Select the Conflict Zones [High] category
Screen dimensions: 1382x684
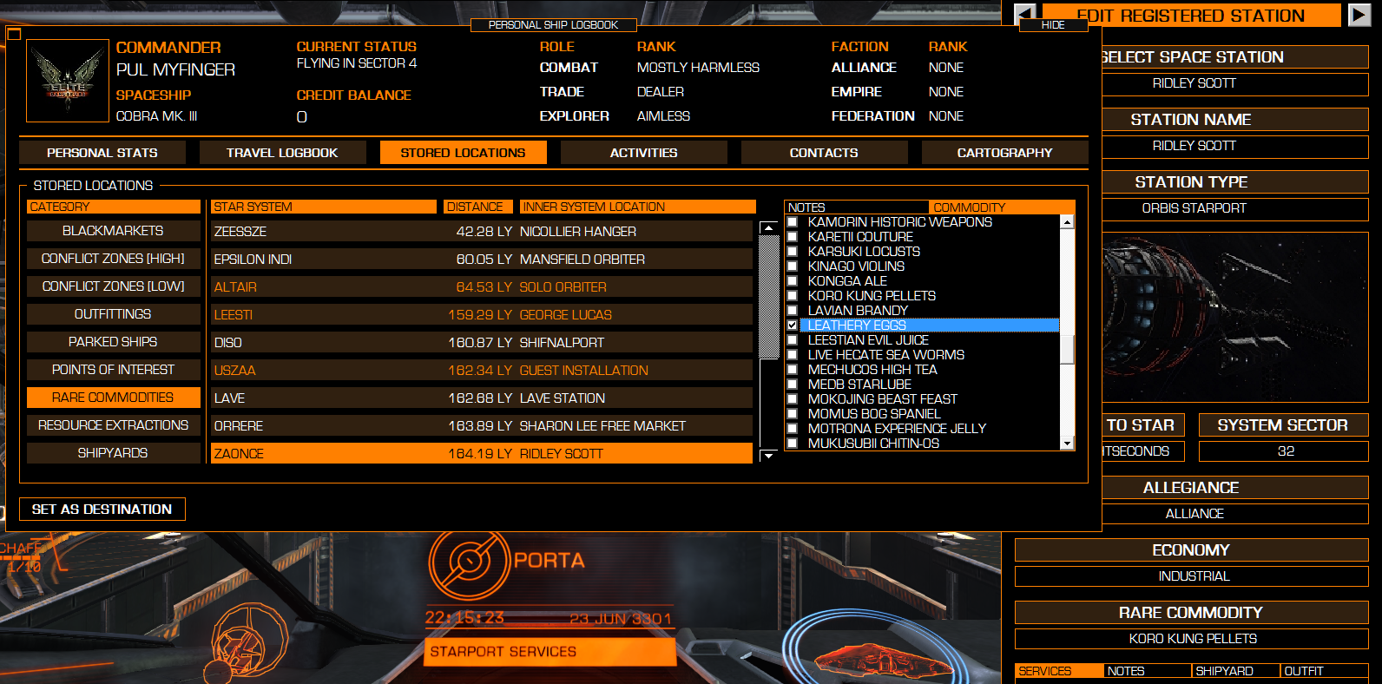(113, 259)
